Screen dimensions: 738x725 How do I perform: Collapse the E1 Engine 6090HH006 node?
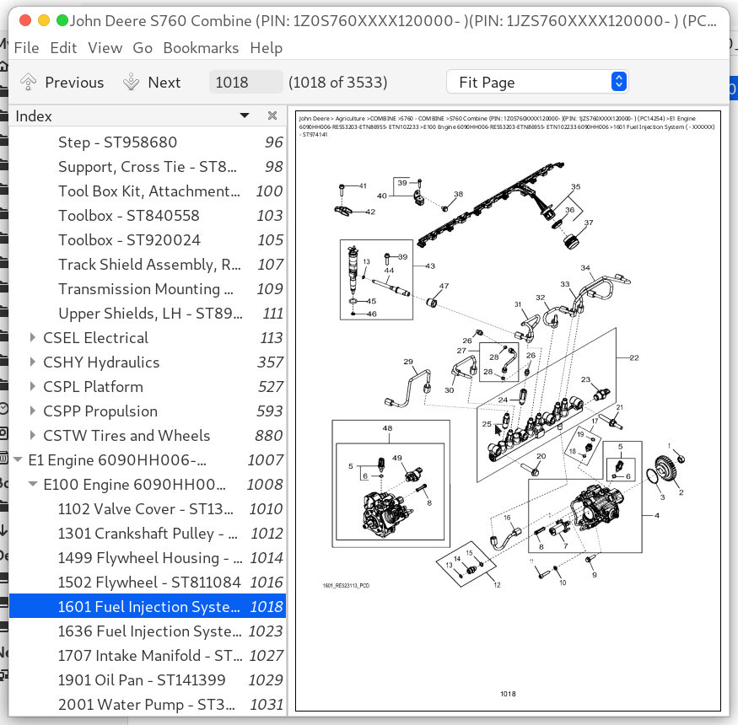point(18,459)
